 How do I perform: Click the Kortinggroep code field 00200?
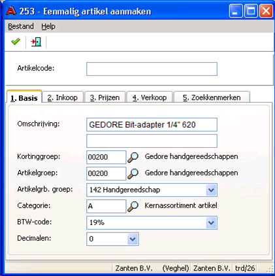(x=106, y=157)
